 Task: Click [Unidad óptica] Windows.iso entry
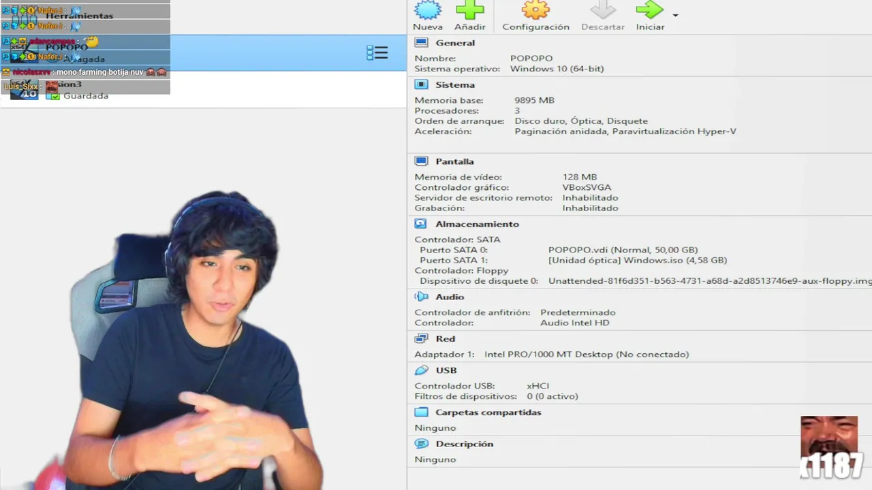coord(638,260)
